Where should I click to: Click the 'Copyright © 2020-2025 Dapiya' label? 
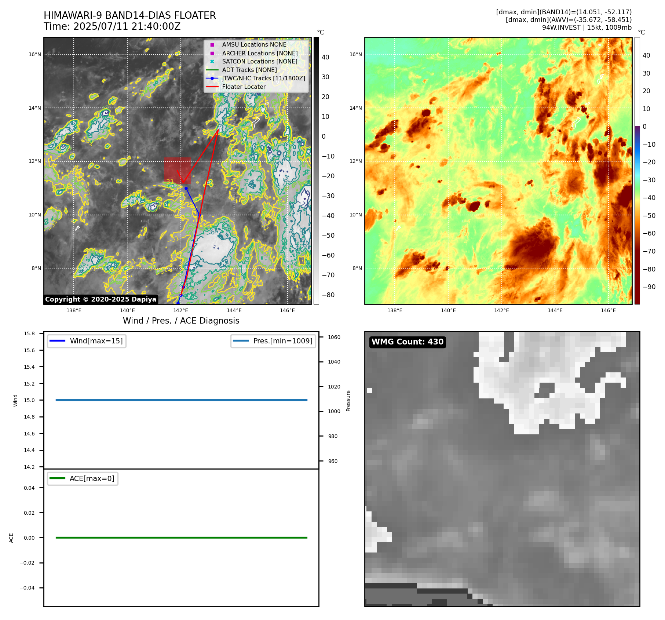coord(101,299)
